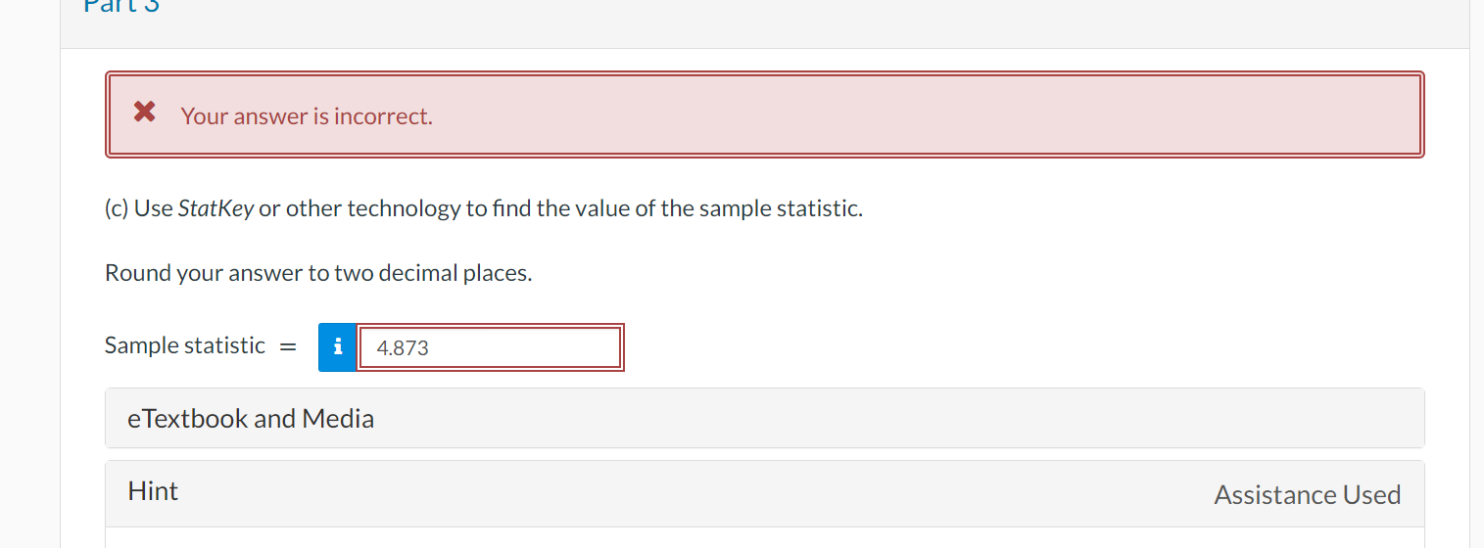
Task: Collapse the Part 3 header
Action: pos(121,6)
